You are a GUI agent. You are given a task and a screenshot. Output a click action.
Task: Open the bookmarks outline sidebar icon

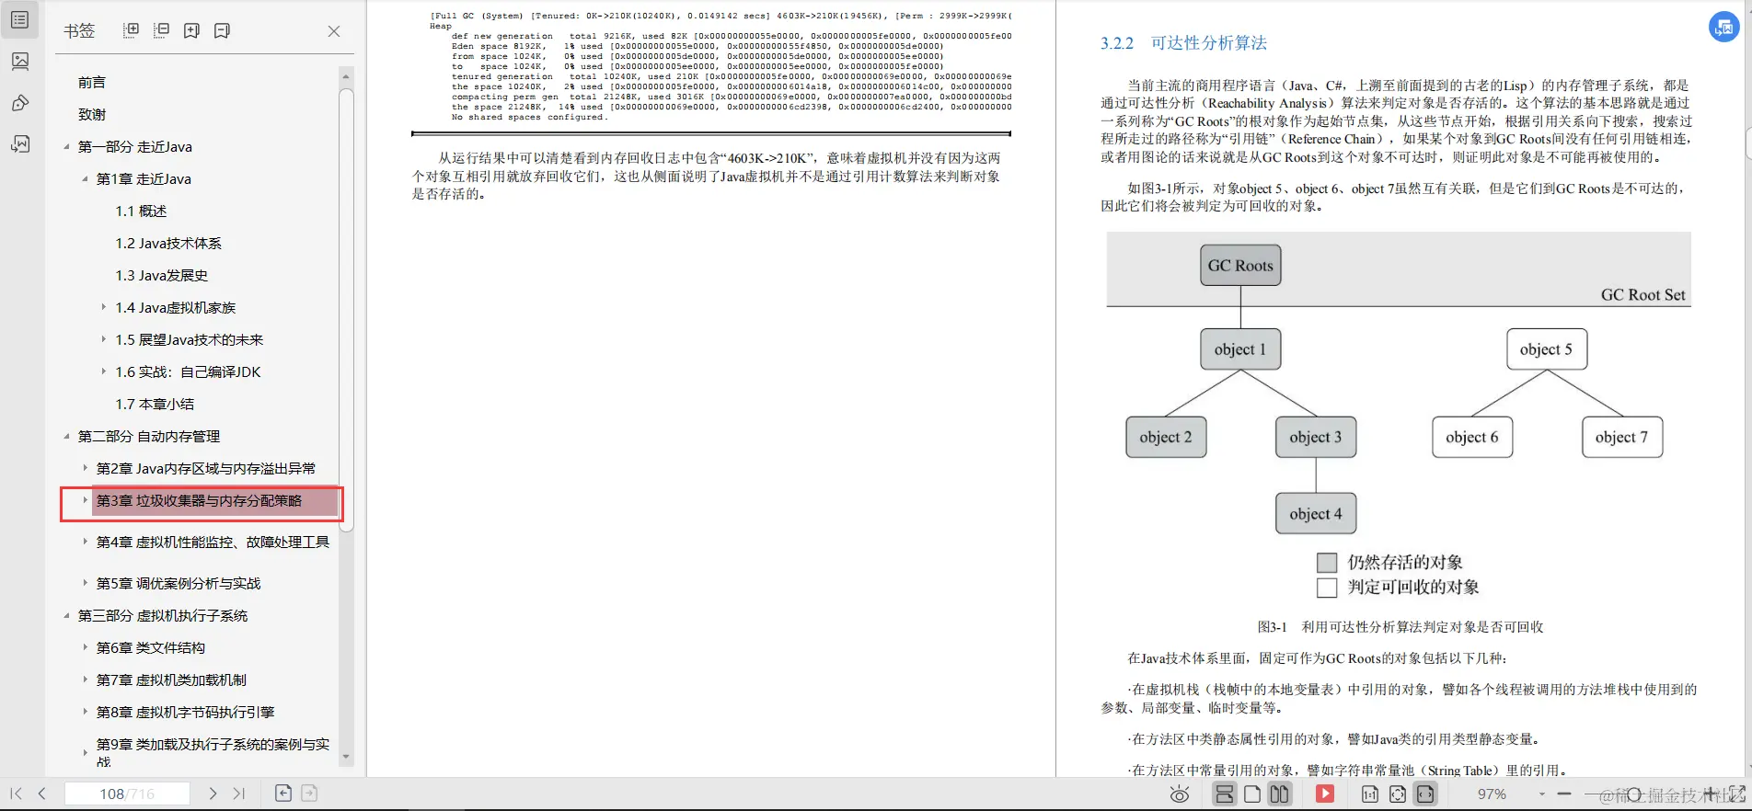(19, 19)
